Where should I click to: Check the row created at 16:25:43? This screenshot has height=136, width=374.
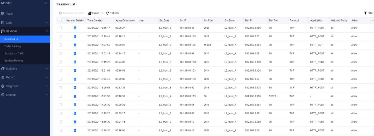(60, 79)
